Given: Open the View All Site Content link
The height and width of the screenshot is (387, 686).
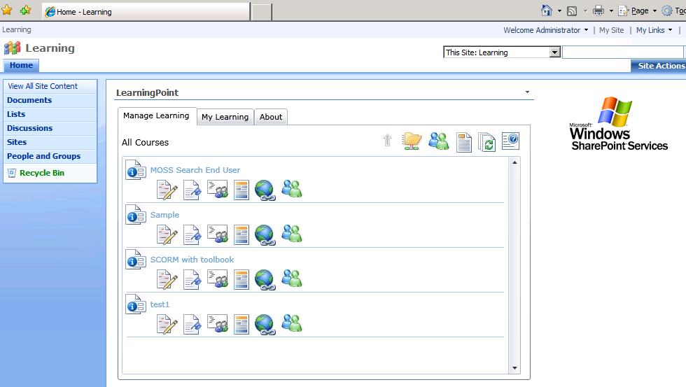Looking at the screenshot, I should [x=43, y=86].
